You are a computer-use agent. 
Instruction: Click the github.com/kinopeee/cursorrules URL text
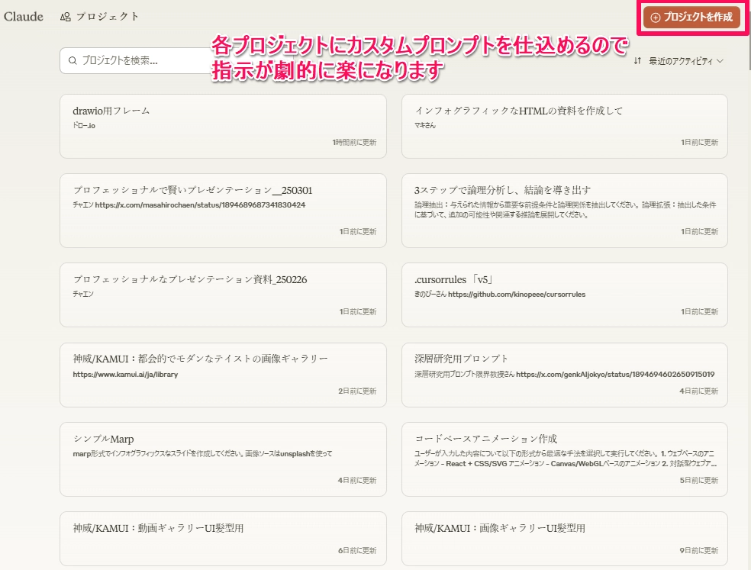(x=516, y=294)
